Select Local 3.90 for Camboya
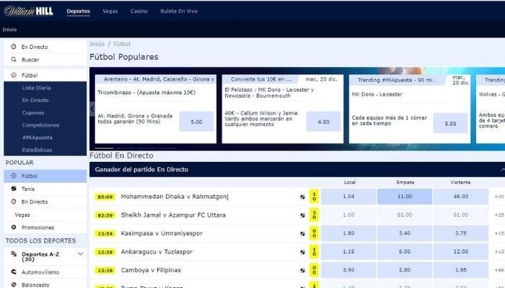 click(x=348, y=270)
